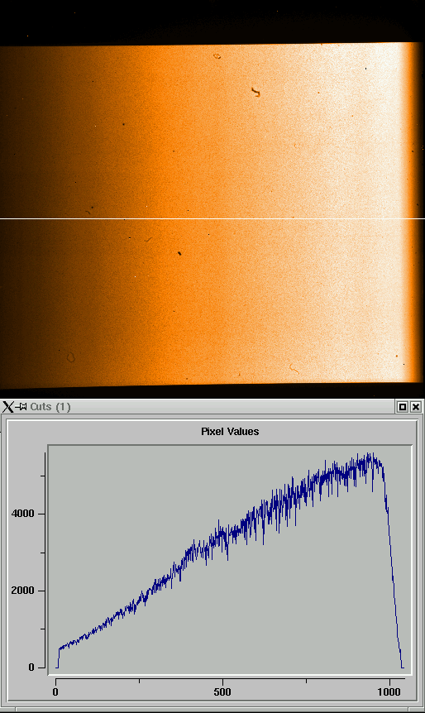Click the peak of the pixel value curve
Image resolution: width=425 pixels, height=713 pixels.
click(370, 456)
